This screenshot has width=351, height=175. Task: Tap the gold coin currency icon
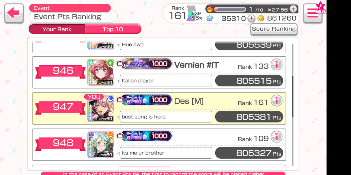pyautogui.click(x=261, y=18)
